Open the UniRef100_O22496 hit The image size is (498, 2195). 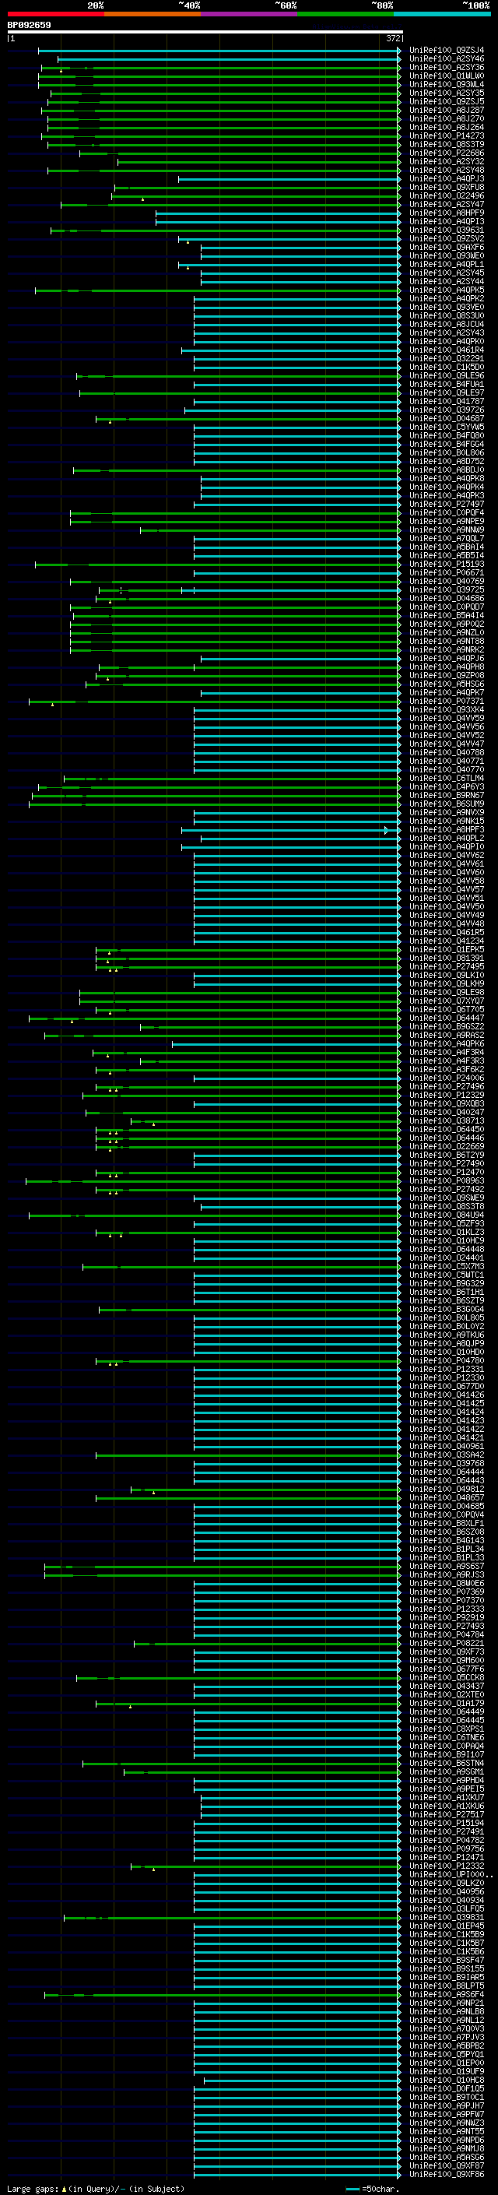click(x=446, y=196)
